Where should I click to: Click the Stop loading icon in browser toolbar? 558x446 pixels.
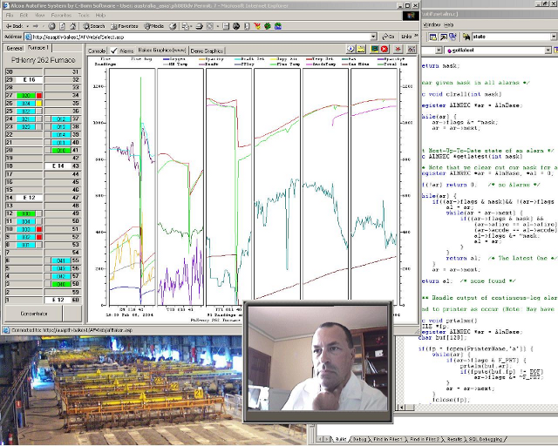[x=52, y=26]
